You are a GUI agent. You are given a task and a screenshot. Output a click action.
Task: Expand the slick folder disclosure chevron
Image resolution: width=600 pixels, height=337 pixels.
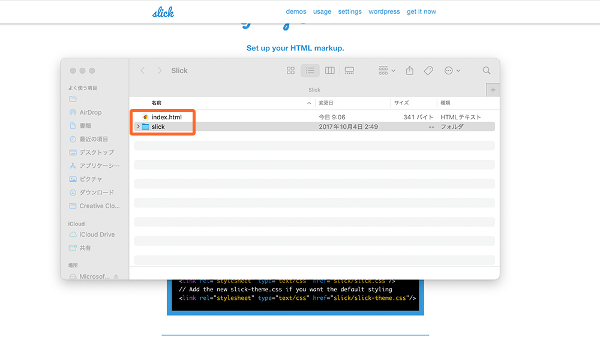click(x=138, y=127)
